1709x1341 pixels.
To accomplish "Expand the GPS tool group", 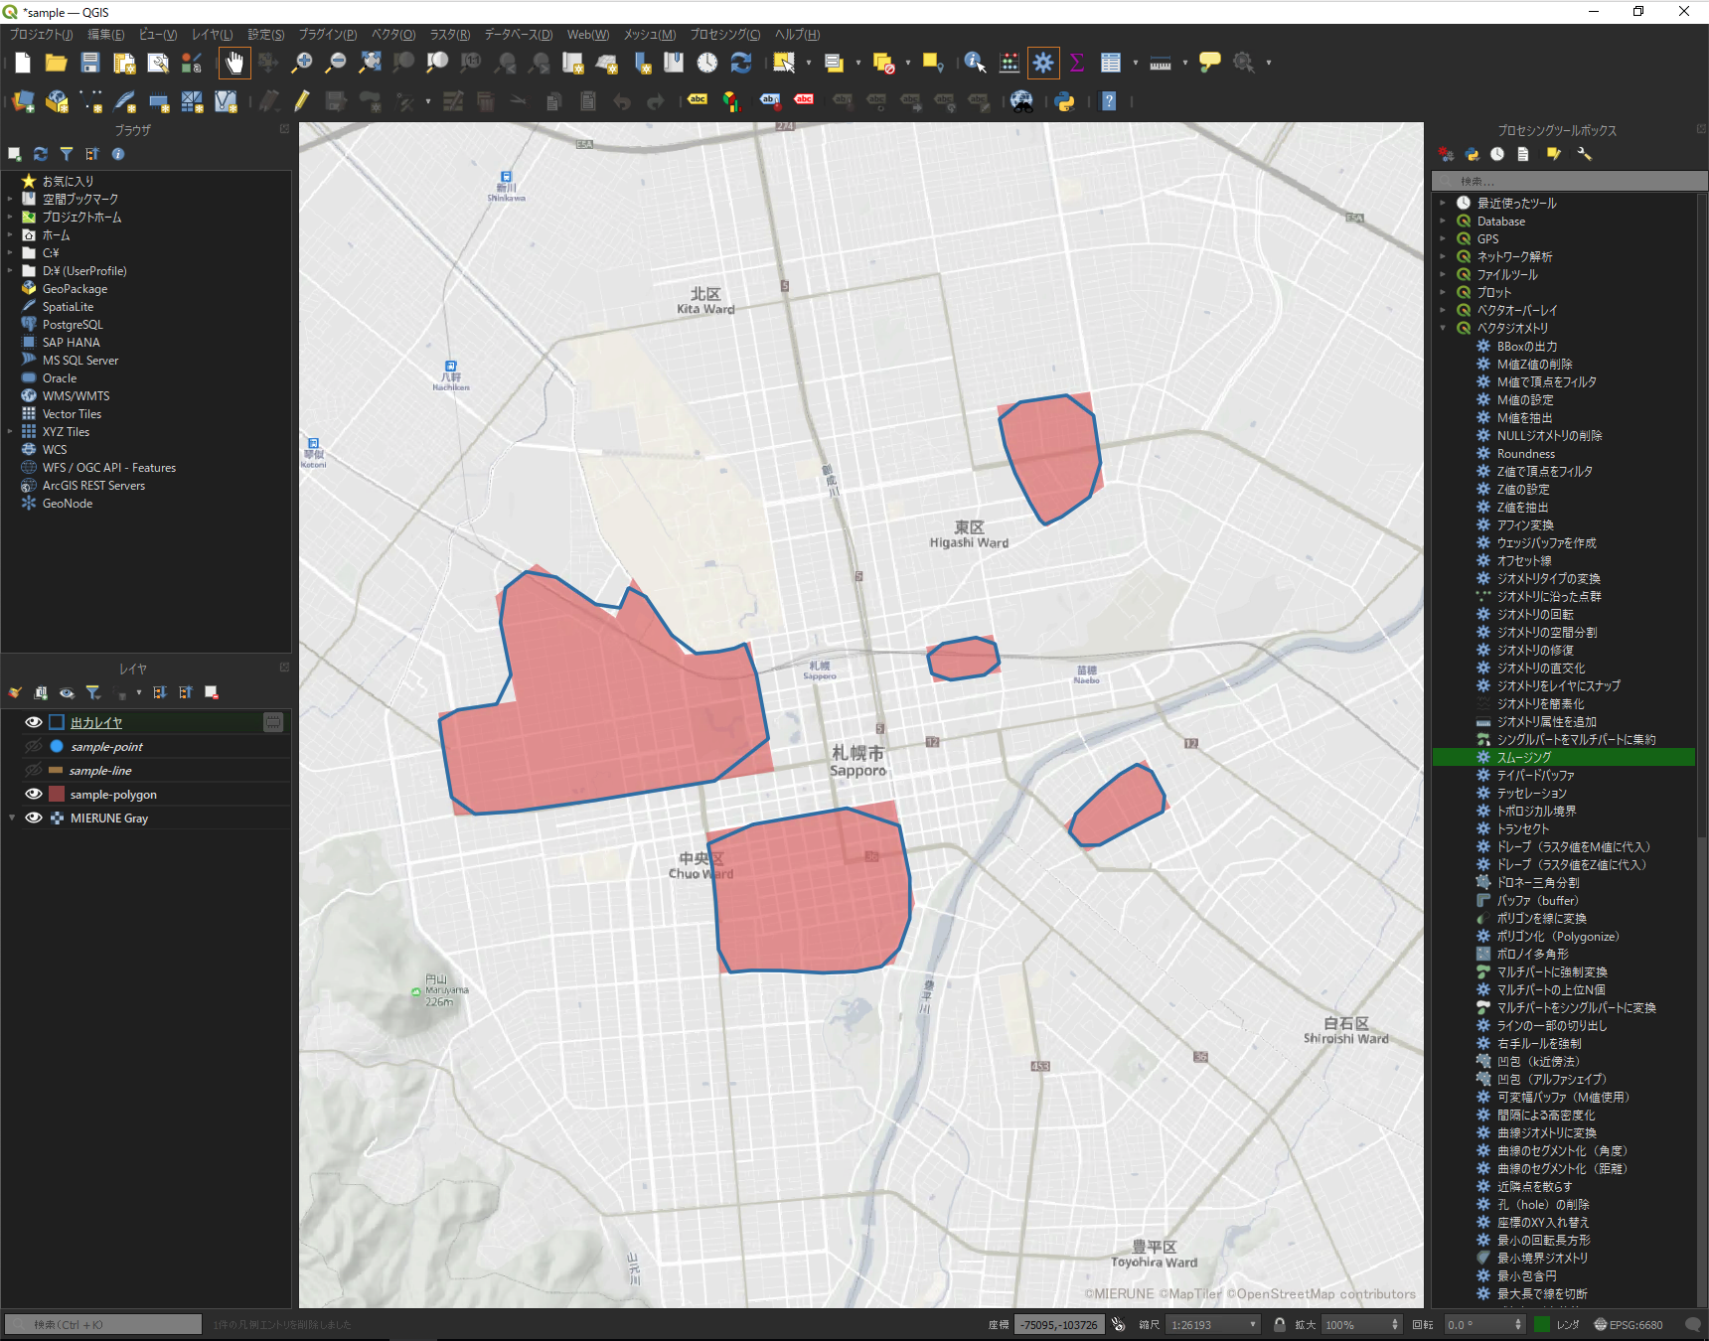I will 1443,238.
